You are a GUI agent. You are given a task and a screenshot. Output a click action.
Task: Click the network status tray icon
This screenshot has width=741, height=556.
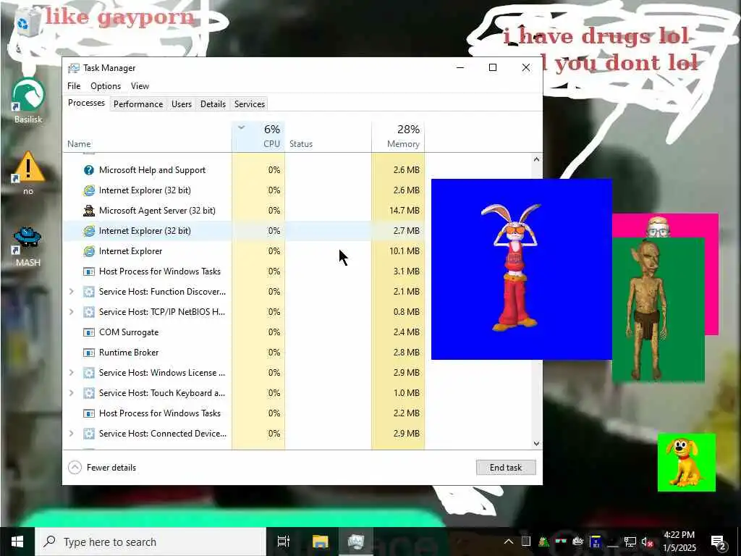[x=630, y=542]
